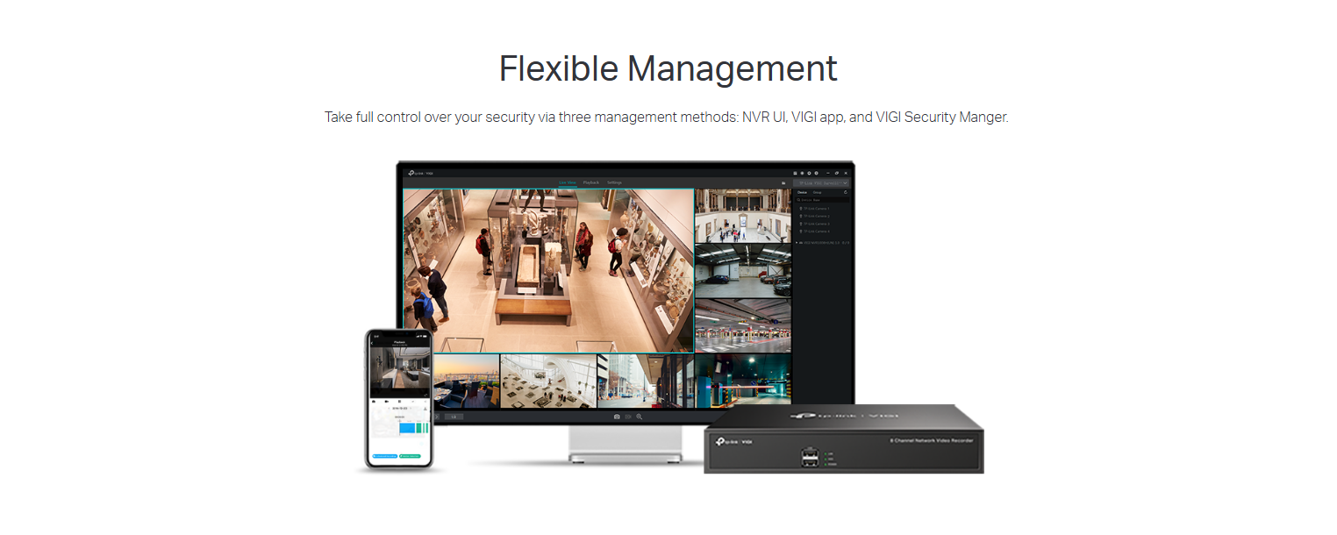Viewport: 1337px width, 535px height.
Task: Click the video record icon in bottom toolbar
Action: pyautogui.click(x=628, y=417)
